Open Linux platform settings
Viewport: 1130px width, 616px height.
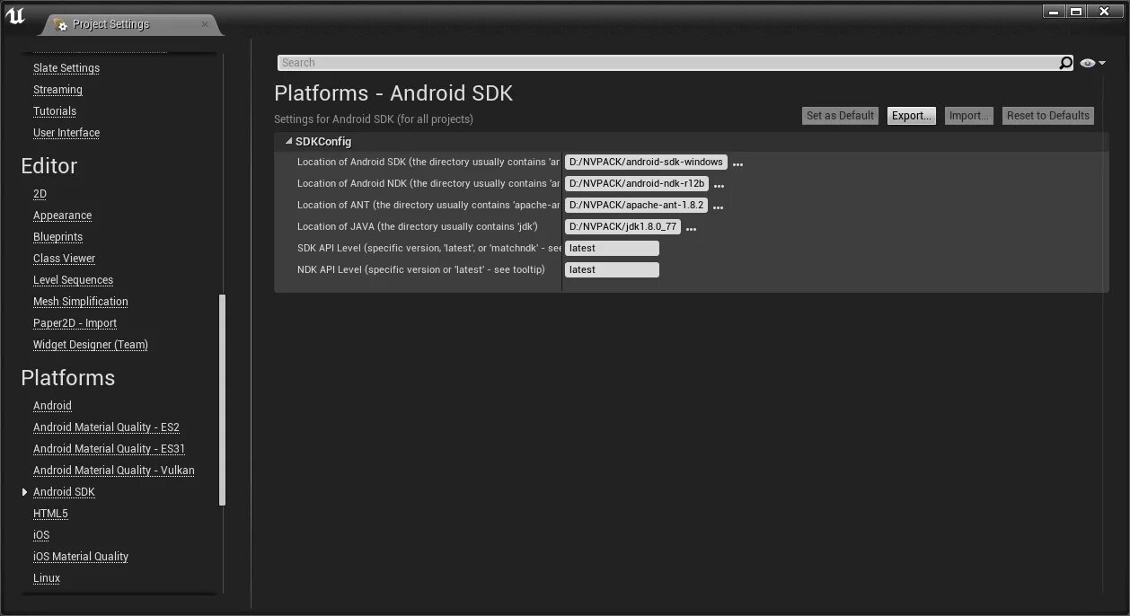click(47, 578)
